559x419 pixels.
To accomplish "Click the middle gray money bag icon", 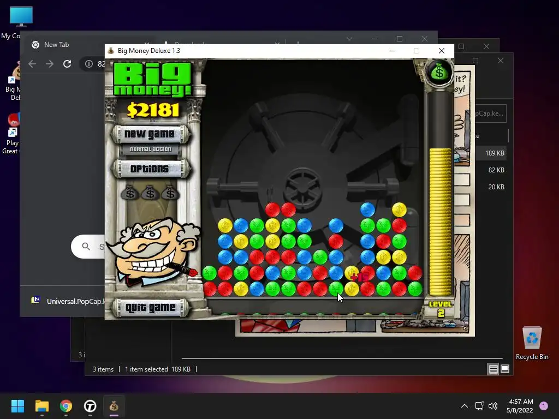I will click(x=150, y=193).
